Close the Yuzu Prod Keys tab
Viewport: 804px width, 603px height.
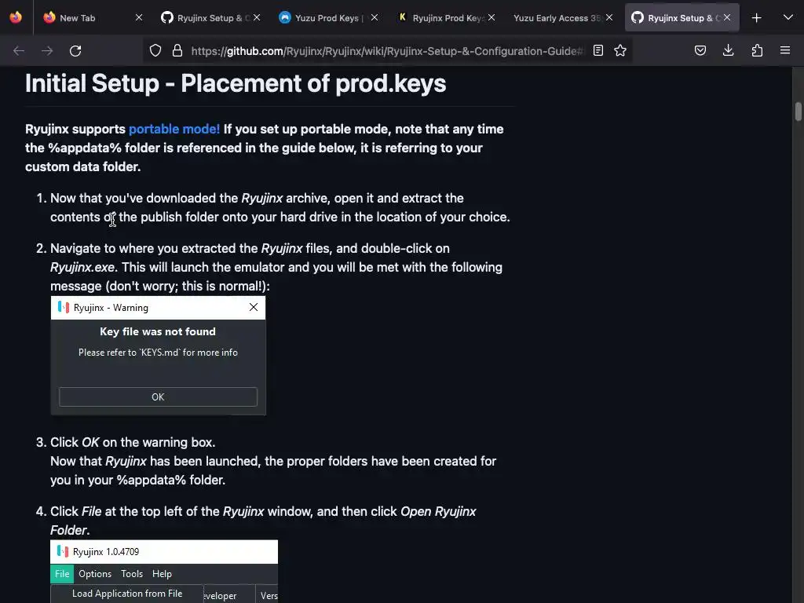(375, 17)
